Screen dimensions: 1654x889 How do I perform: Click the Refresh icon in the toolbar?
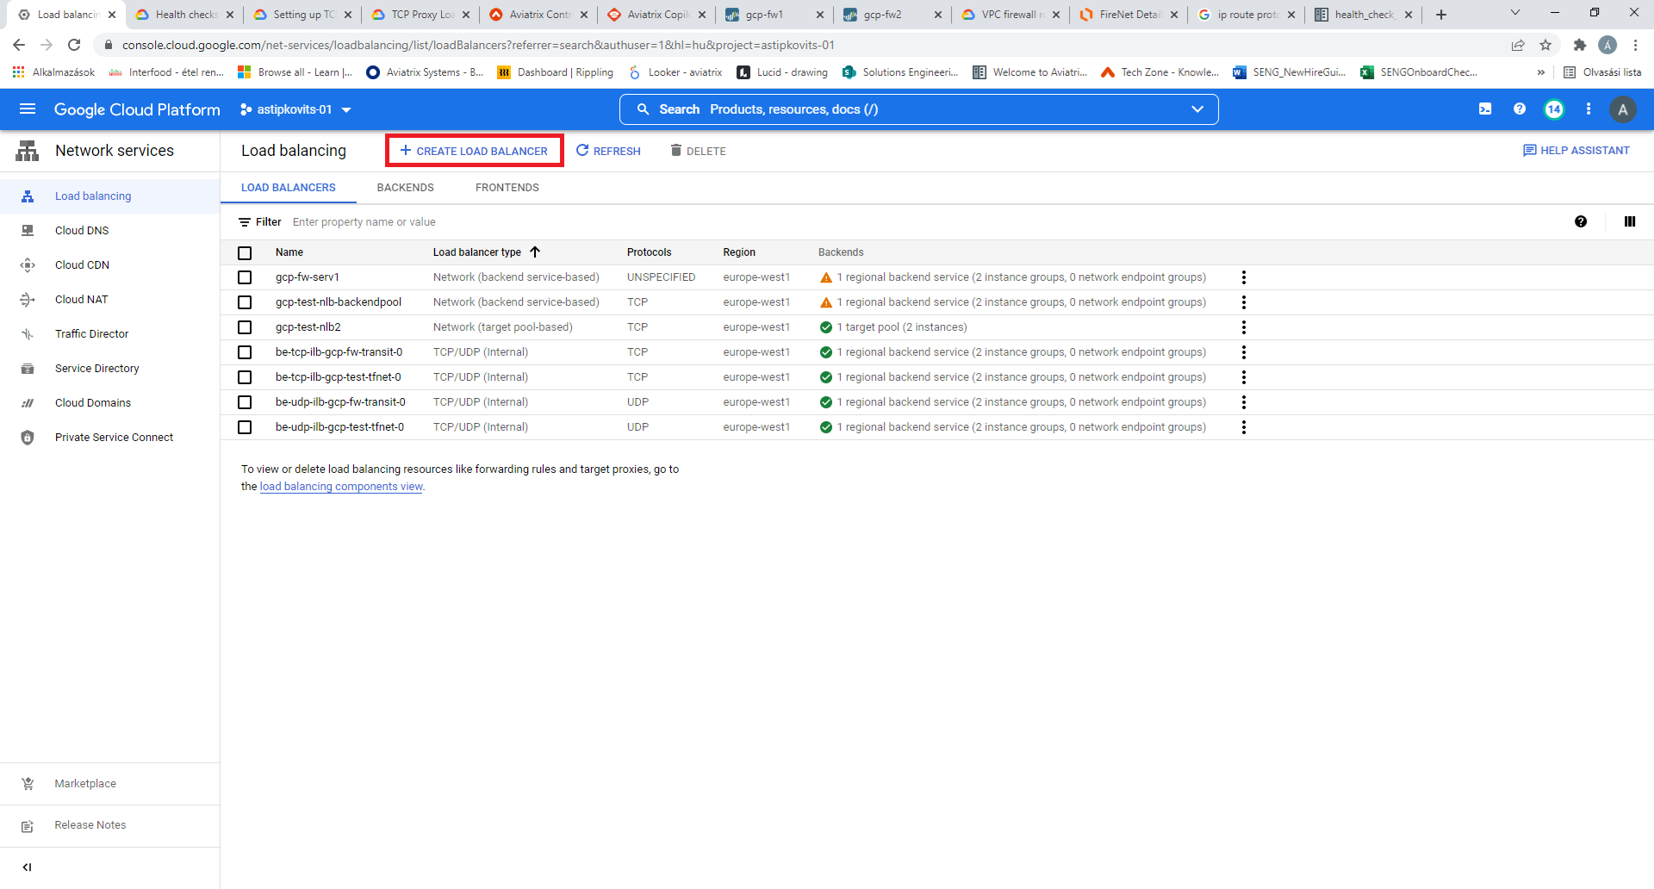pyautogui.click(x=583, y=151)
